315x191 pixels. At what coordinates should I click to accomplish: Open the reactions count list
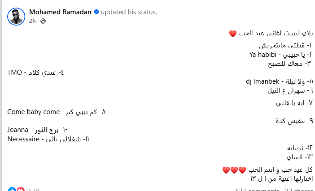tap(33, 190)
